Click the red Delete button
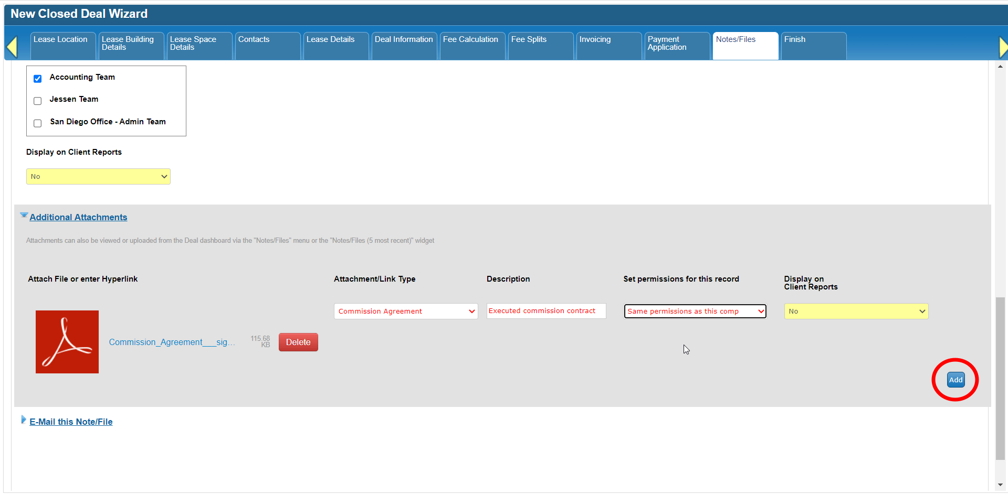Screen dimensions: 1008x494 [x=298, y=342]
